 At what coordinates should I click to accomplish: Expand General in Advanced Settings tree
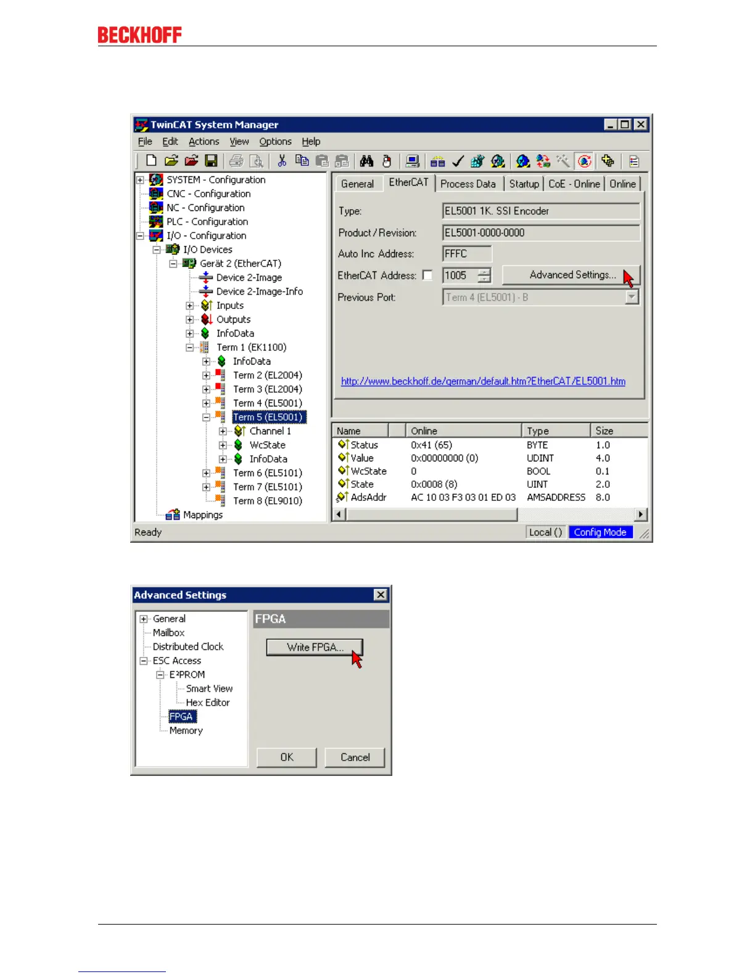click(144, 619)
